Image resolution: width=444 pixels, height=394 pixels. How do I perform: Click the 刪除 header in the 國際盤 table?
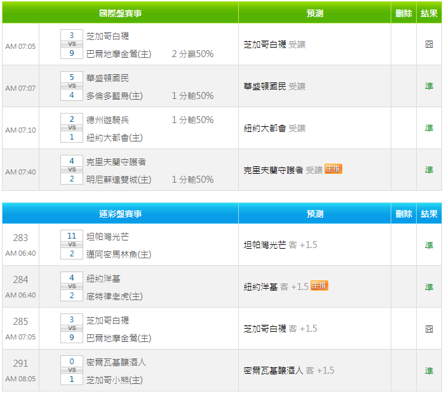[403, 13]
